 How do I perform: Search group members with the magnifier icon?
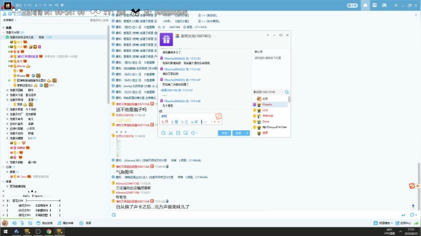(x=287, y=92)
